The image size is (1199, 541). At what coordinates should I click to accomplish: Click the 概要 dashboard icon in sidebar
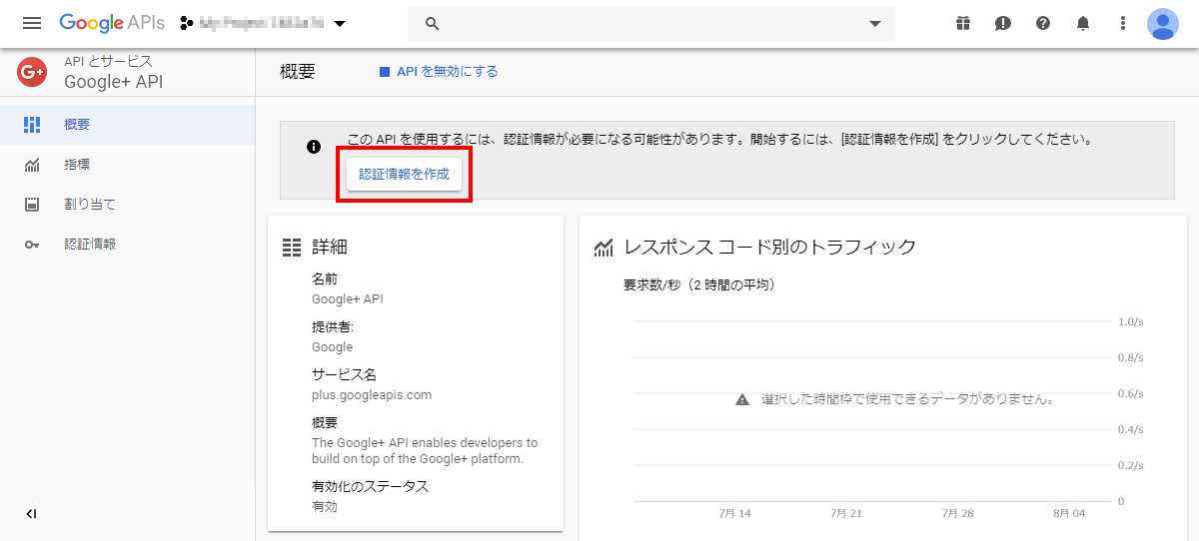pyautogui.click(x=32, y=125)
